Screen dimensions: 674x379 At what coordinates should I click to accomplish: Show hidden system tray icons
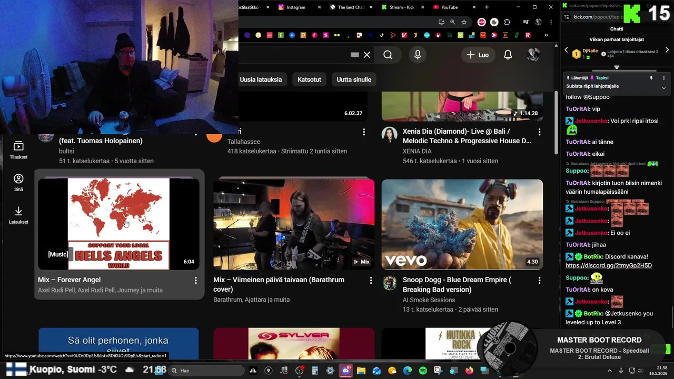pos(610,371)
